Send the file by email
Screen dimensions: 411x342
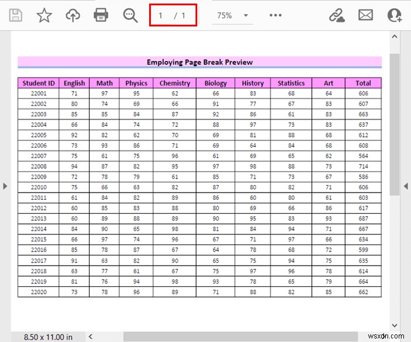(366, 15)
